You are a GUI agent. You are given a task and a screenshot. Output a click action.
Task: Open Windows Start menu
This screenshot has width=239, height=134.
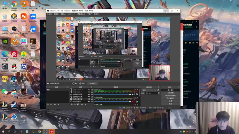coord(3,131)
